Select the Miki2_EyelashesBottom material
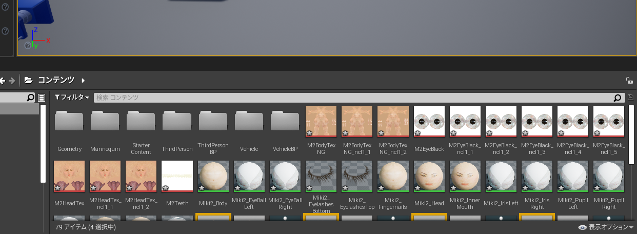Viewport: 637px width, 234px height. [x=321, y=176]
